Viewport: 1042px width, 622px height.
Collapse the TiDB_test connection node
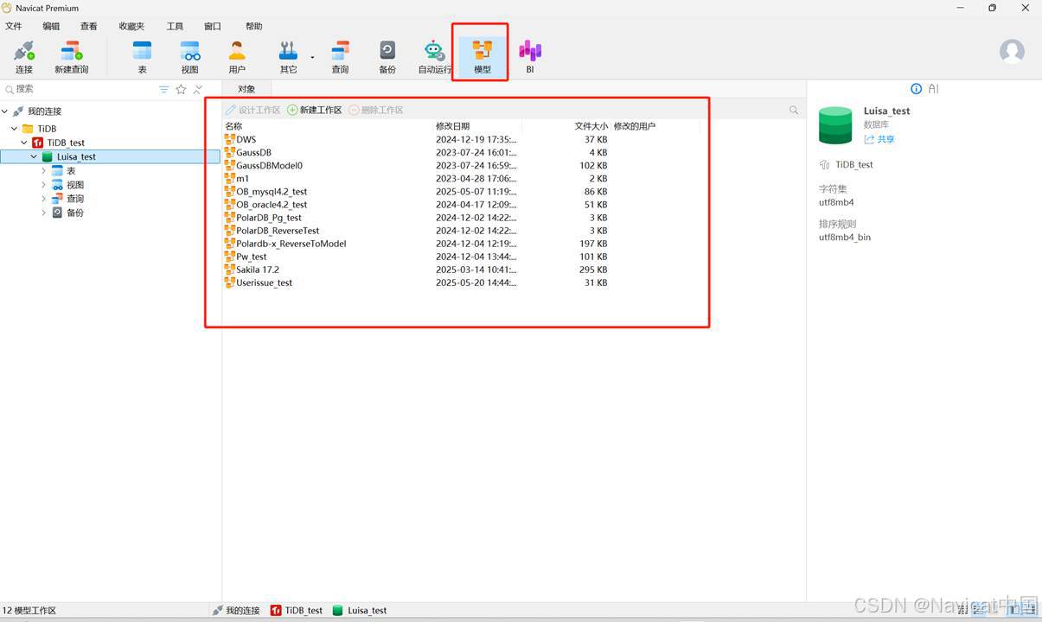[24, 143]
